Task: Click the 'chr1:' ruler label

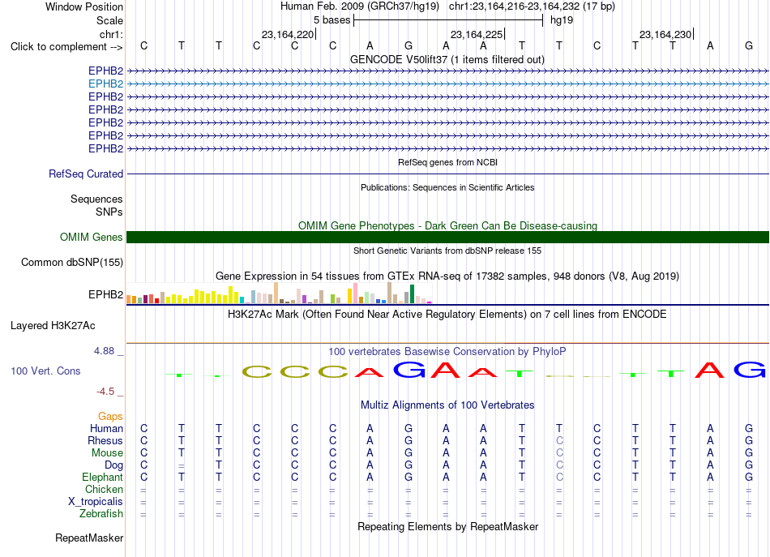Action: tap(111, 34)
